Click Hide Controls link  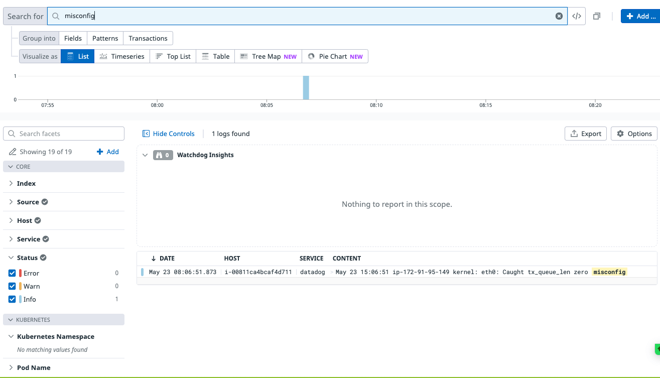174,134
